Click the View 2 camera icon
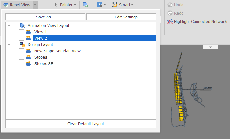Image resolution: width=230 pixels, height=139 pixels. point(29,38)
